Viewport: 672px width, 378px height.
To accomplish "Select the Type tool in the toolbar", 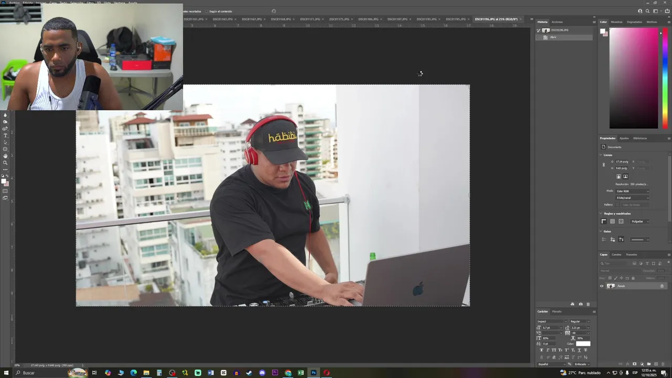I will (5, 135).
